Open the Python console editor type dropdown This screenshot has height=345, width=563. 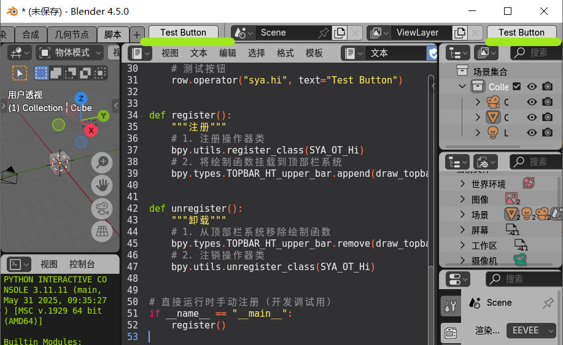click(x=18, y=265)
